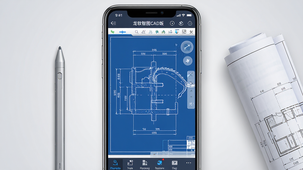Tap the large round arrow button on the drawing
This screenshot has height=170, width=303.
(x=187, y=47)
